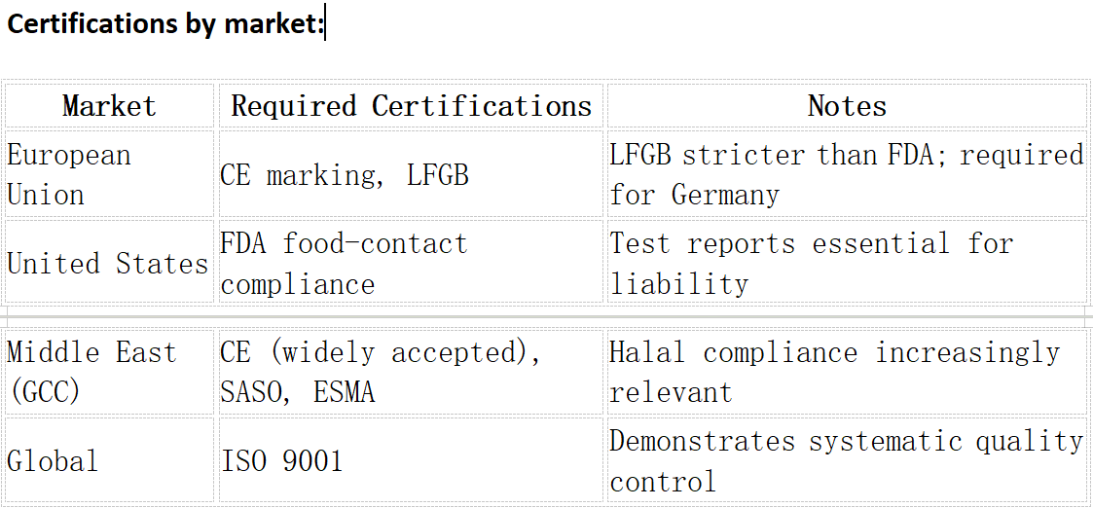Select the 'Market' header cell

click(x=109, y=106)
